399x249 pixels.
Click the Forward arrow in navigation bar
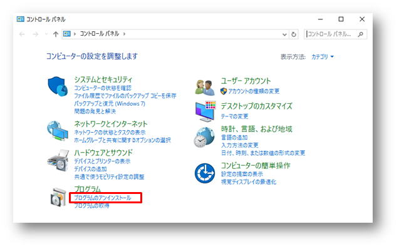(35, 34)
